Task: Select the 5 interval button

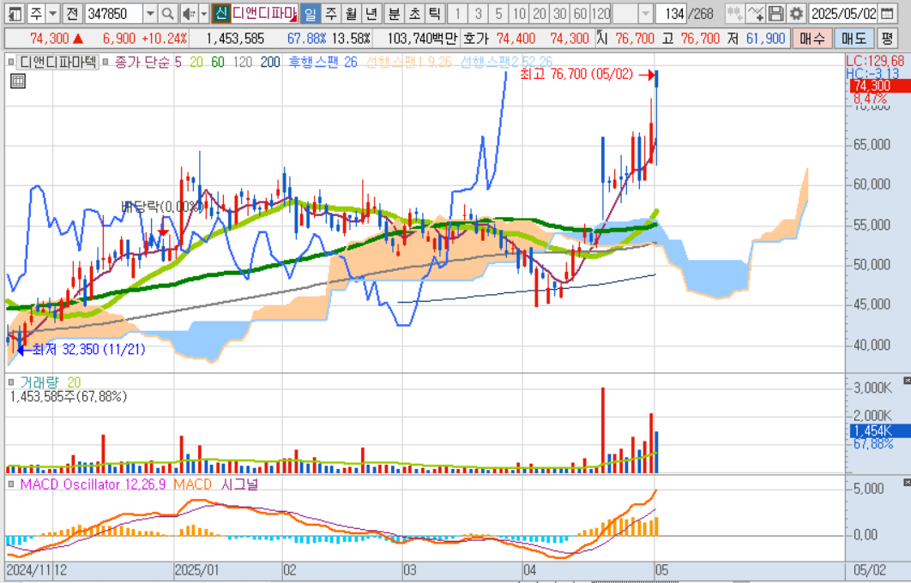Action: click(498, 14)
